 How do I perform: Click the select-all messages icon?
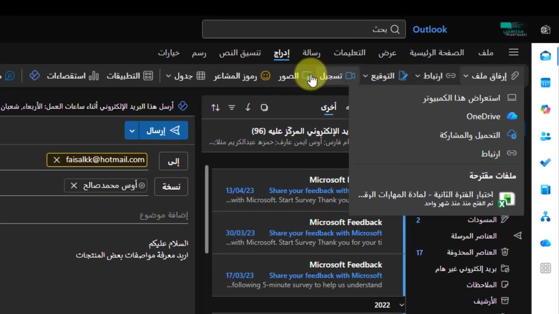[264, 107]
